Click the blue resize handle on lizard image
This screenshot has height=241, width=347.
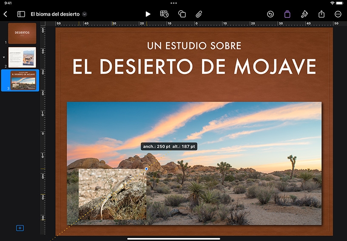[146, 169]
